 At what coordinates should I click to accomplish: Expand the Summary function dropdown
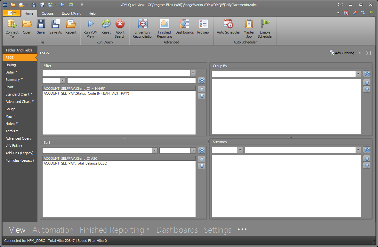(x=240, y=150)
